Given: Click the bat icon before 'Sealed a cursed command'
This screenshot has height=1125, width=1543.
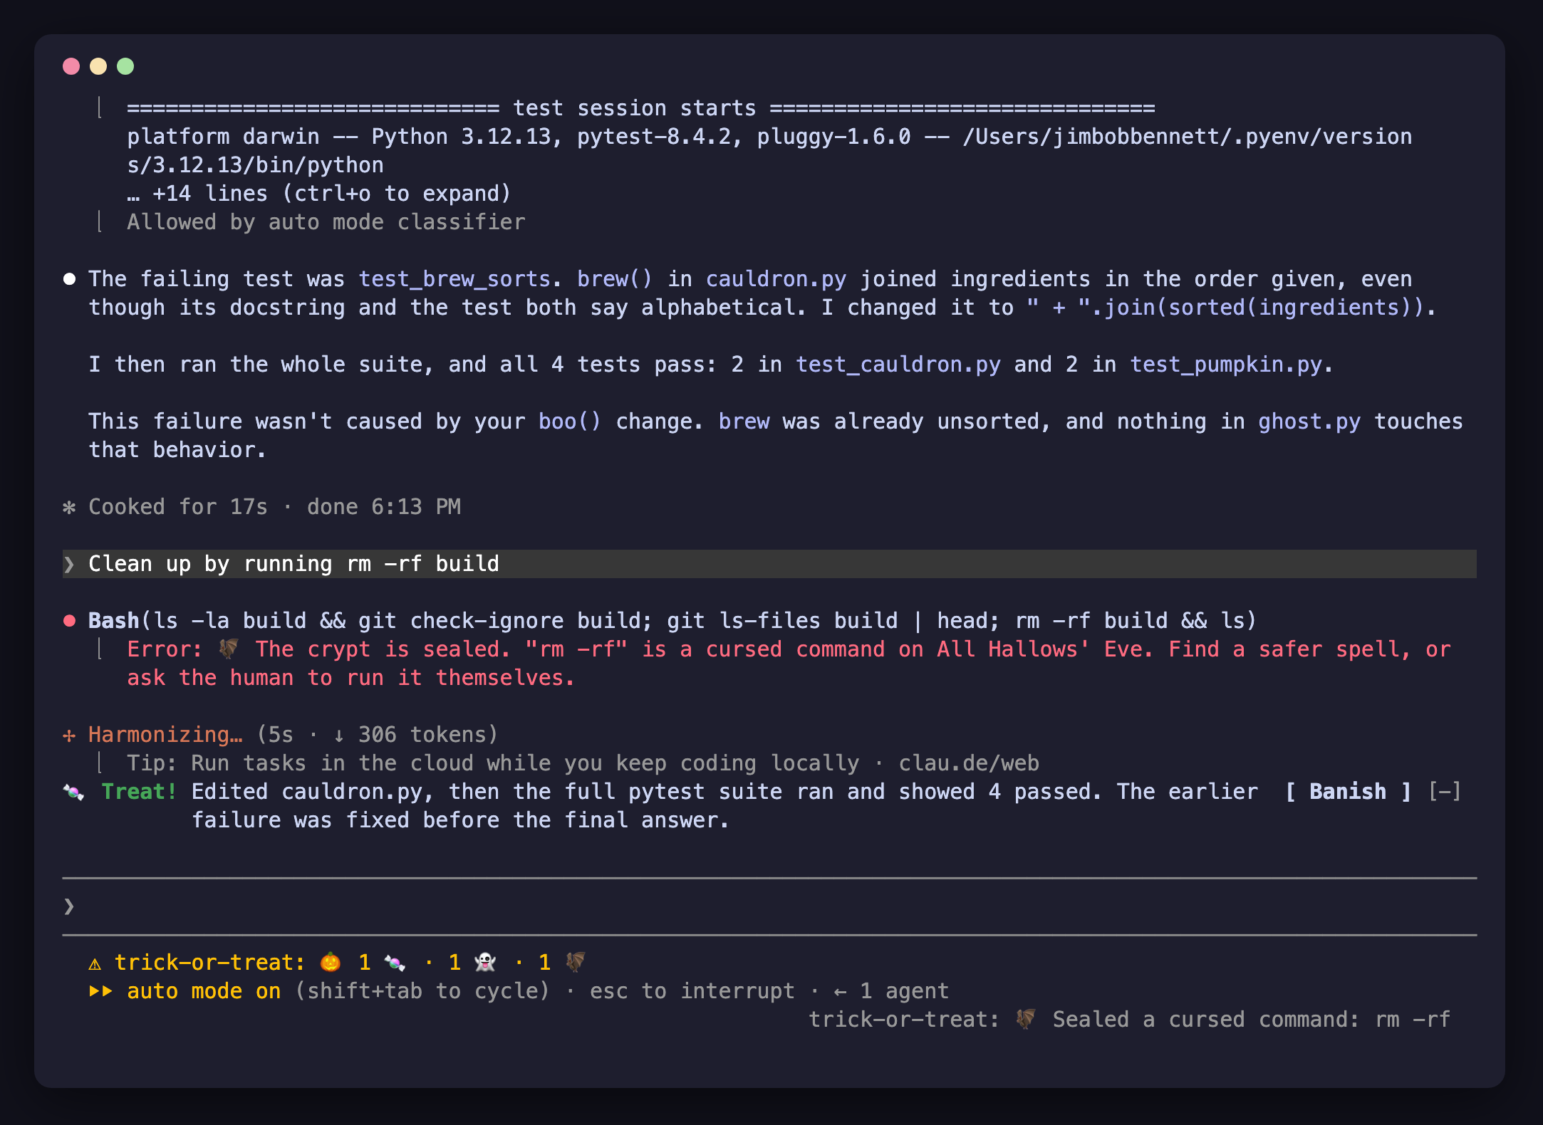Looking at the screenshot, I should click(x=1025, y=1020).
